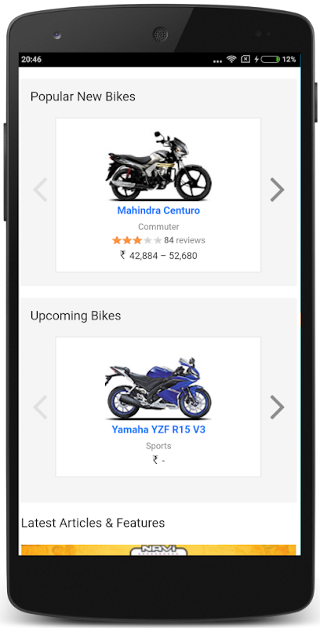Open the Mahindra Centuro link
The height and width of the screenshot is (628, 320).
tap(158, 210)
